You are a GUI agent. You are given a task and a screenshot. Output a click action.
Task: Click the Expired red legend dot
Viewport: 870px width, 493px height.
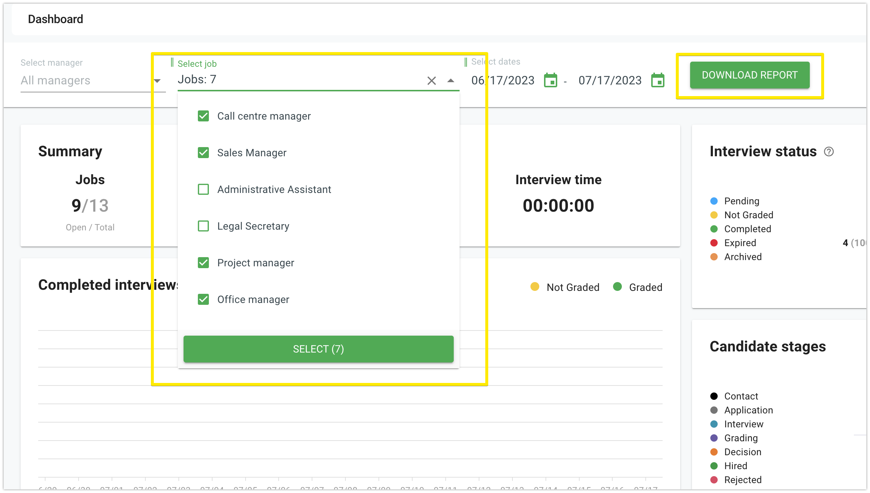coord(714,243)
